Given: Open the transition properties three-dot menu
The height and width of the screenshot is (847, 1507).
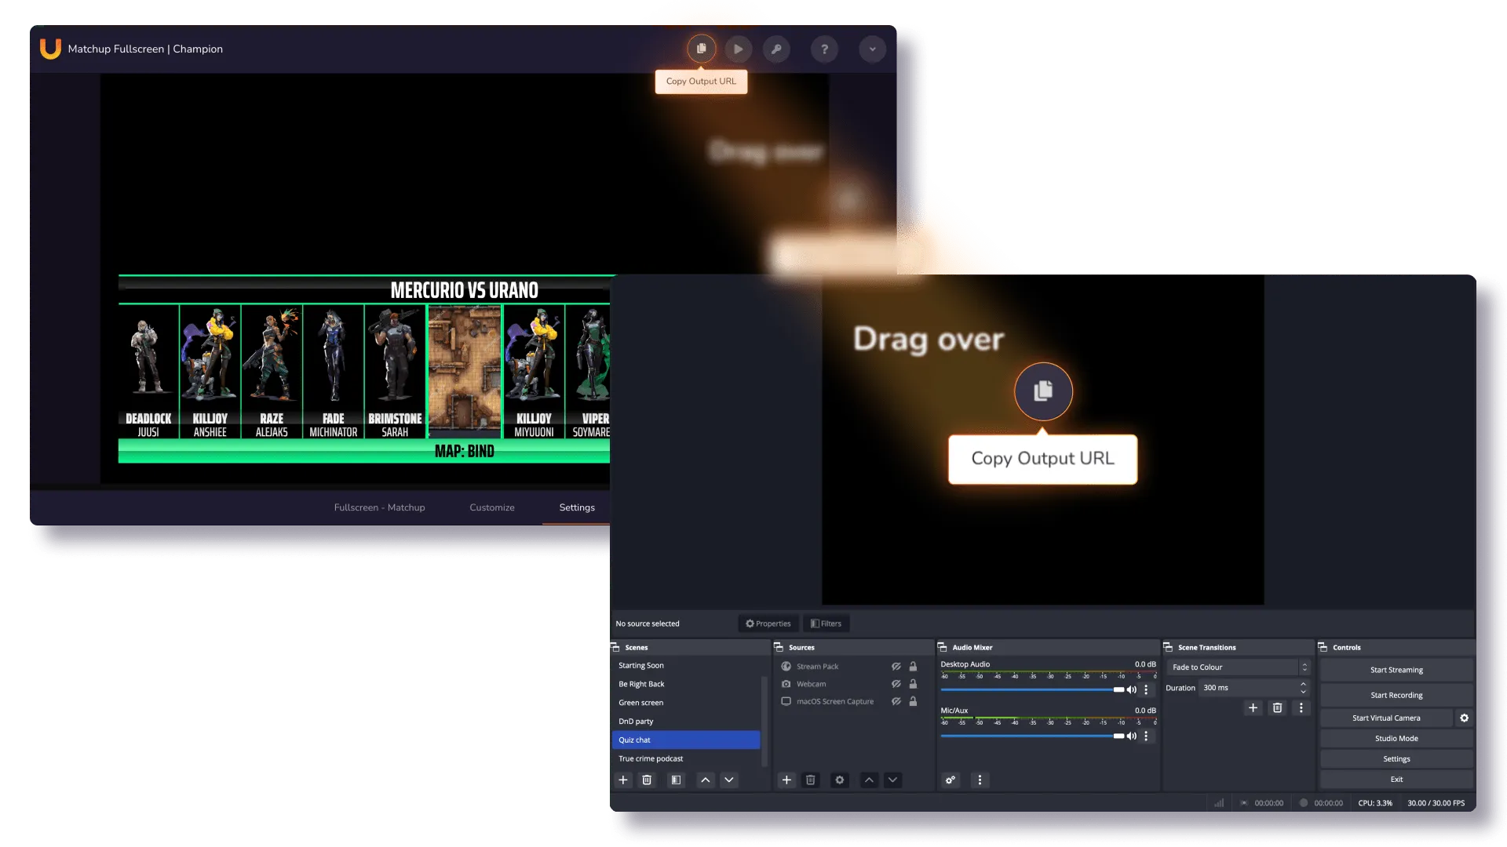Looking at the screenshot, I should click(x=1301, y=707).
